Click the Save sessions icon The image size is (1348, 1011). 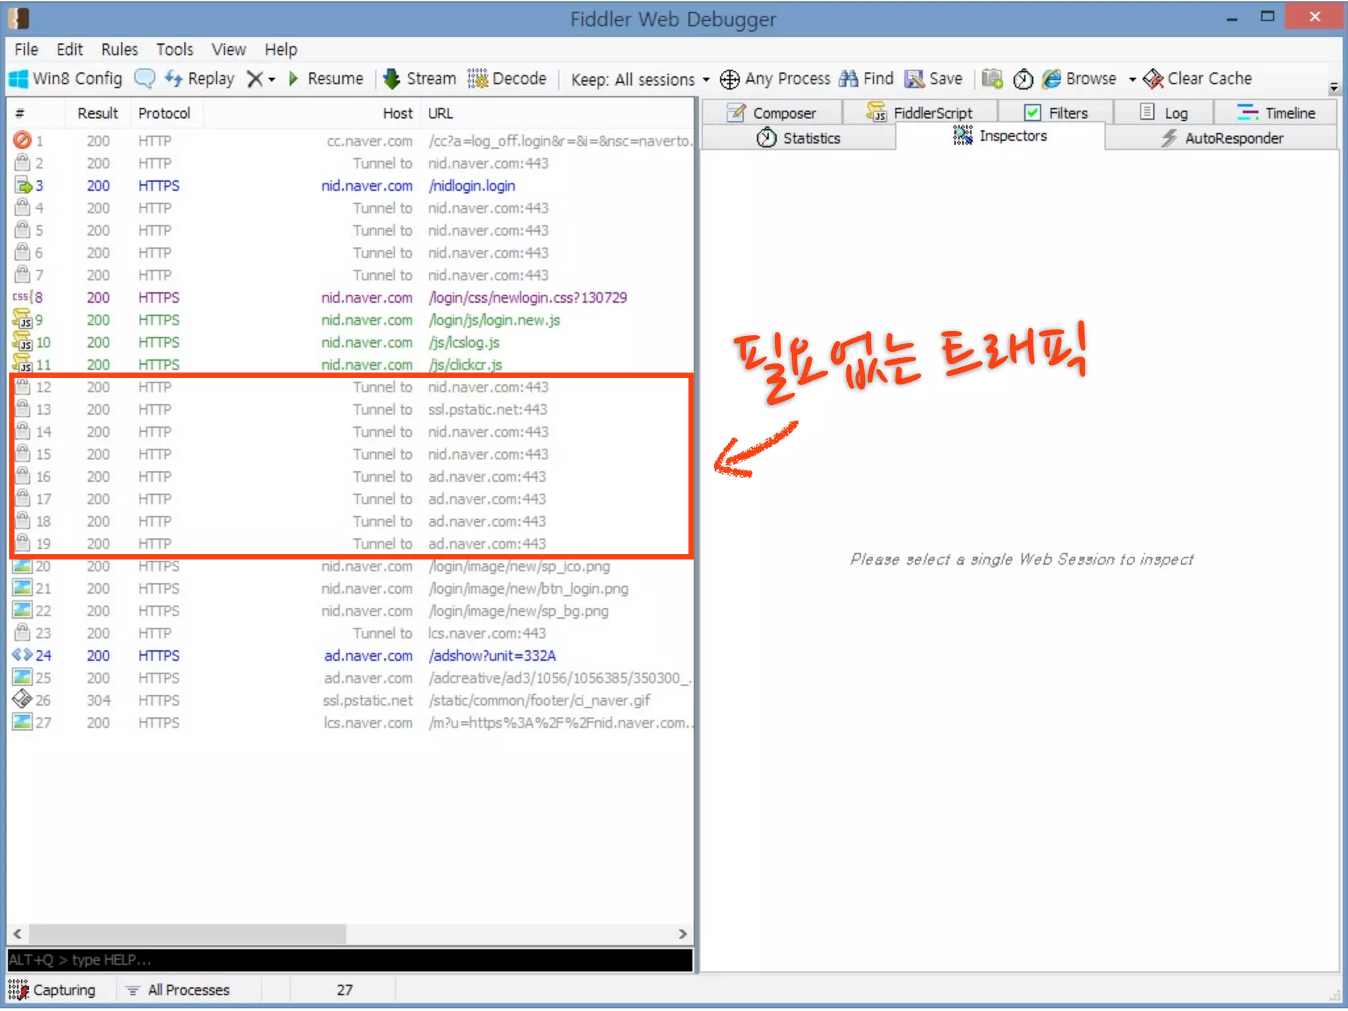tap(915, 79)
